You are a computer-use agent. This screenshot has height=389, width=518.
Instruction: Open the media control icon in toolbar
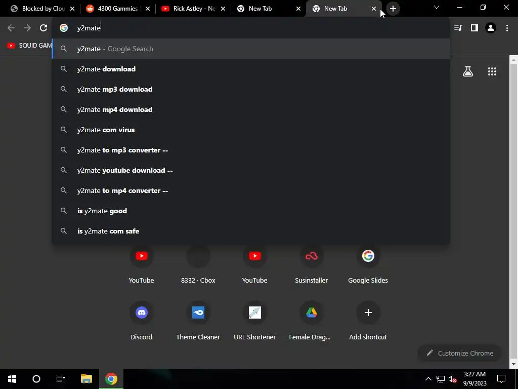click(x=458, y=28)
